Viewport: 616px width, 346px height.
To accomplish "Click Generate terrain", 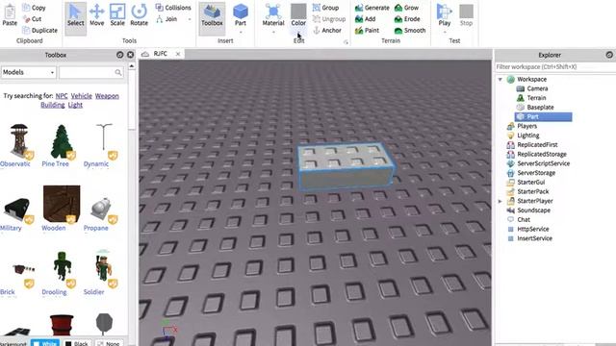I will 372,8.
